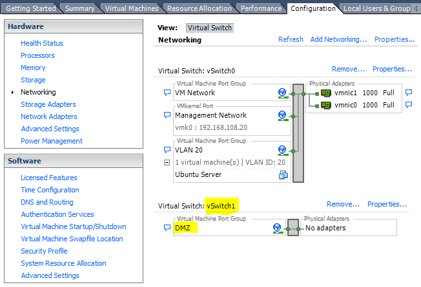Image resolution: width=421 pixels, height=287 pixels.
Task: Open Security Profile link
Action: click(x=44, y=251)
